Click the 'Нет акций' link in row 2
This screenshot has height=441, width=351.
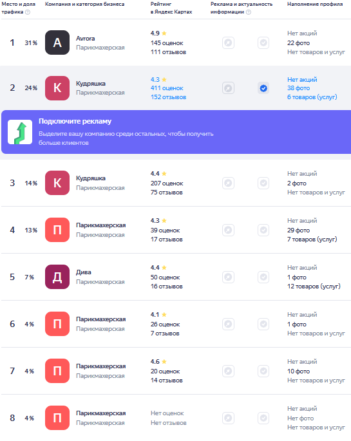point(302,80)
